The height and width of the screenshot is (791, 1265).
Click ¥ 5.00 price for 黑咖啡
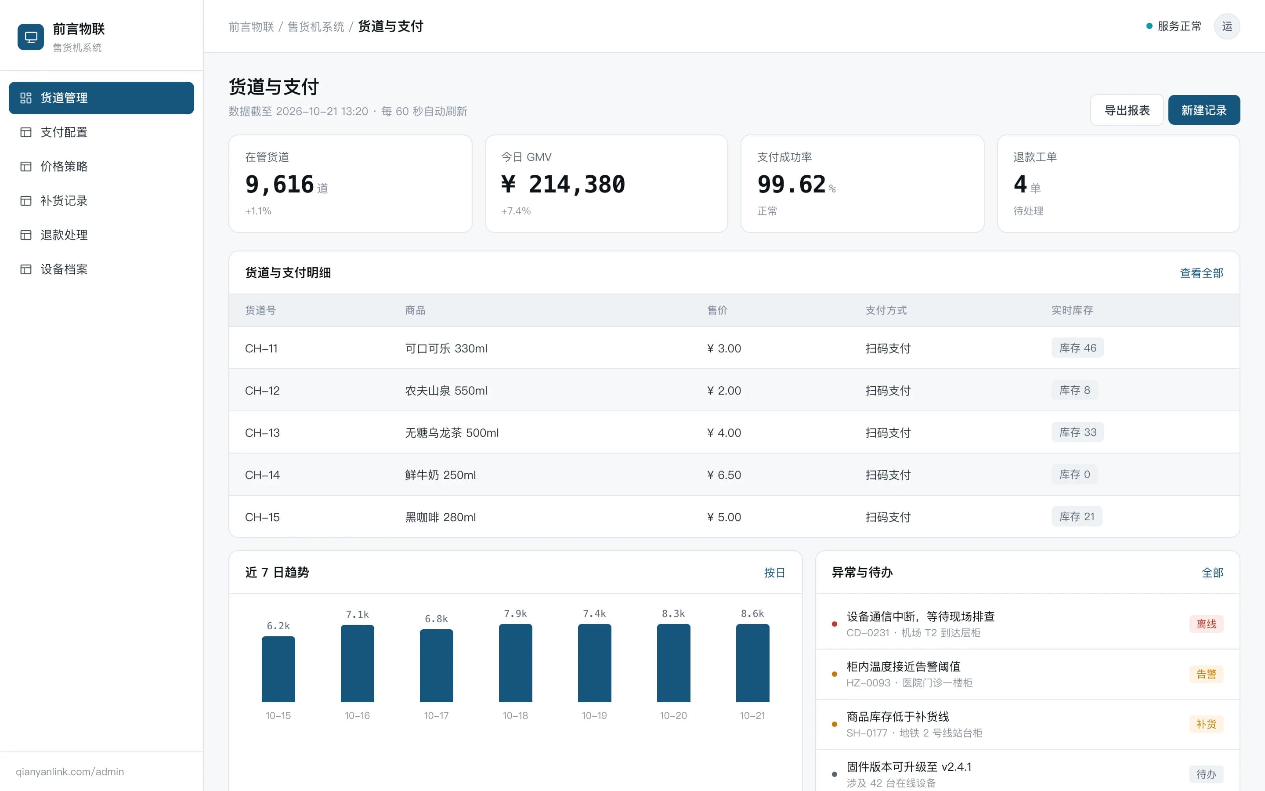(724, 517)
